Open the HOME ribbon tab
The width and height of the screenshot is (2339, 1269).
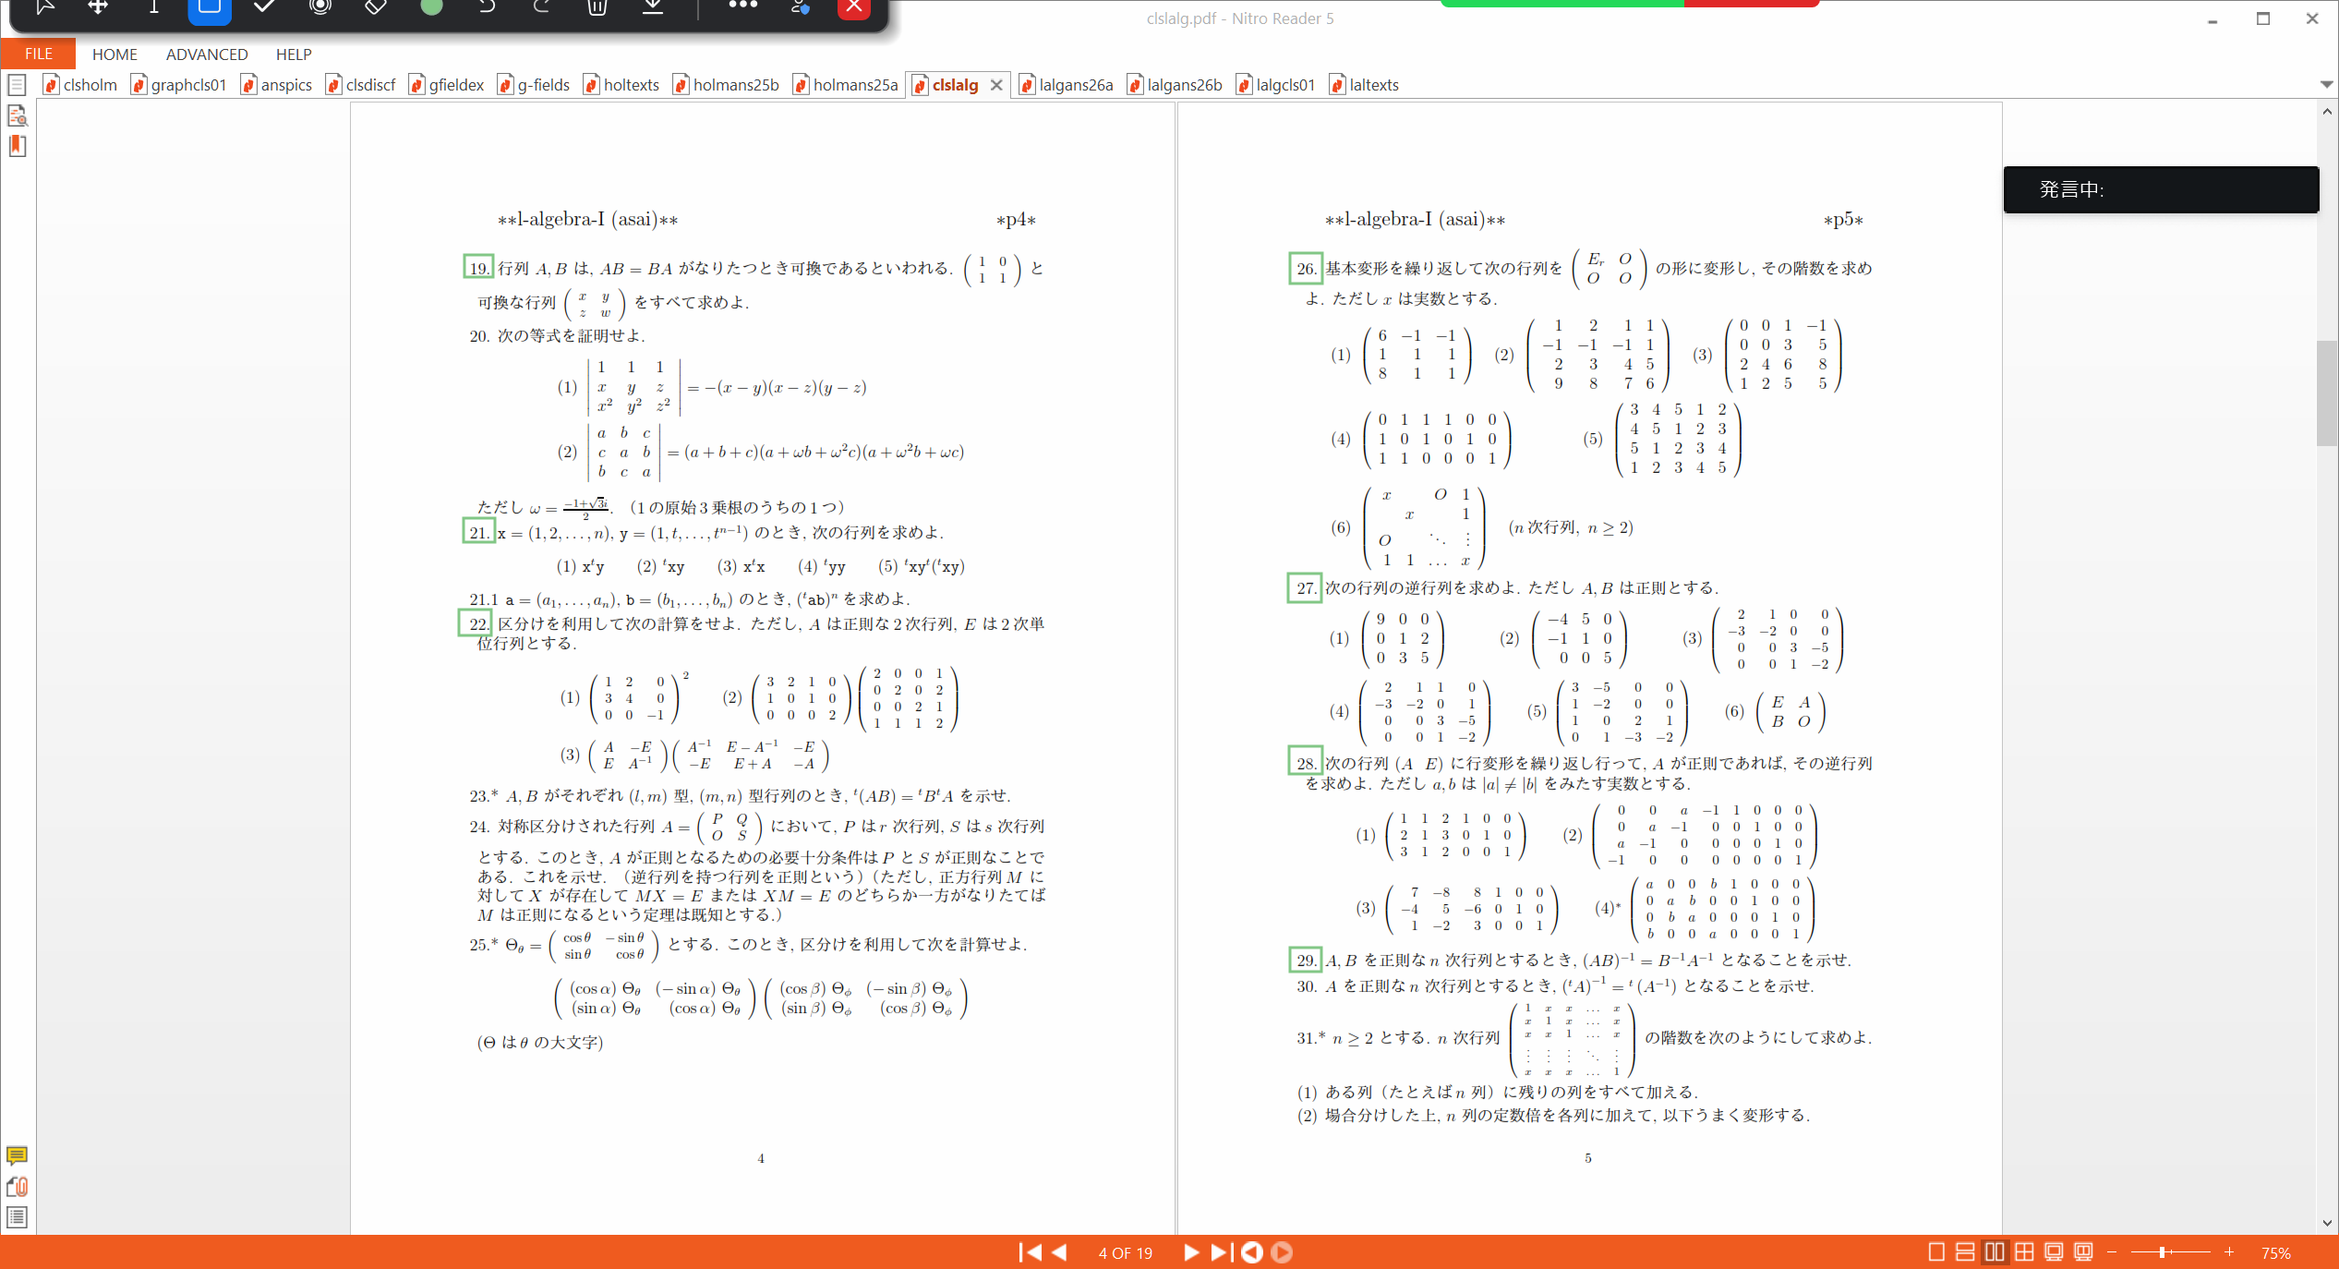tap(115, 54)
